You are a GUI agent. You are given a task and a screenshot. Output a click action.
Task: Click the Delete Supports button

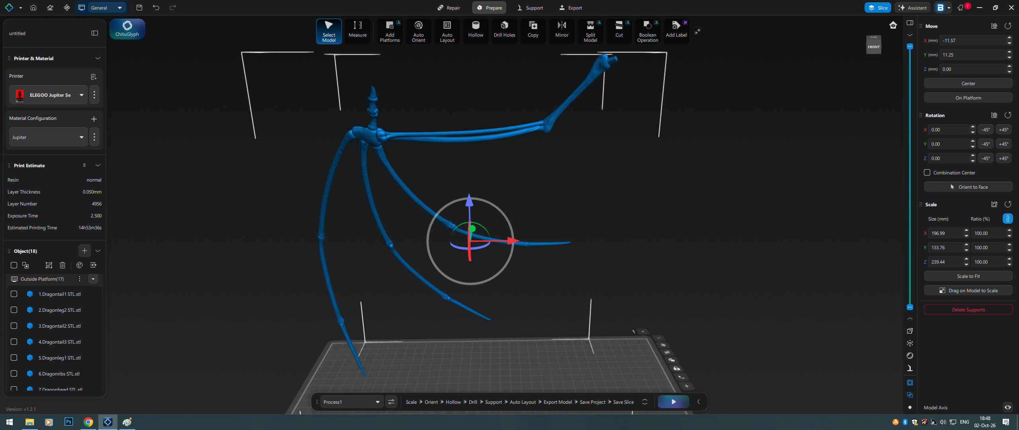coord(968,309)
